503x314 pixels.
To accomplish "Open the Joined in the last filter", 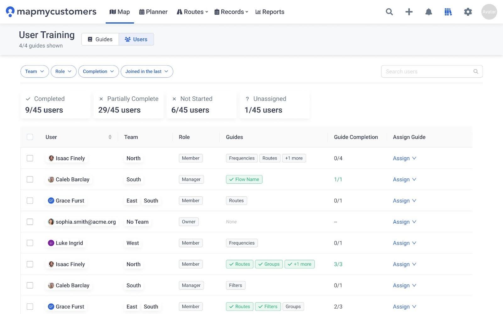I will (147, 71).
